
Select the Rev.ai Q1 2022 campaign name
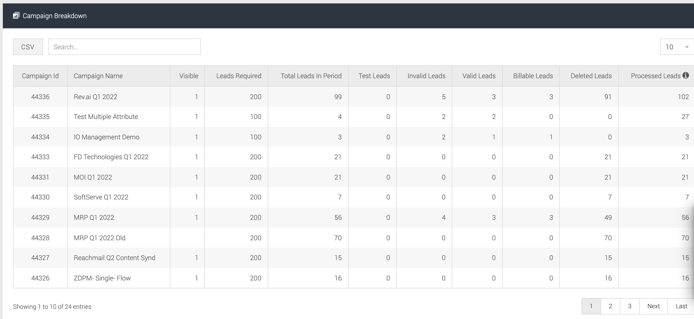click(x=95, y=97)
